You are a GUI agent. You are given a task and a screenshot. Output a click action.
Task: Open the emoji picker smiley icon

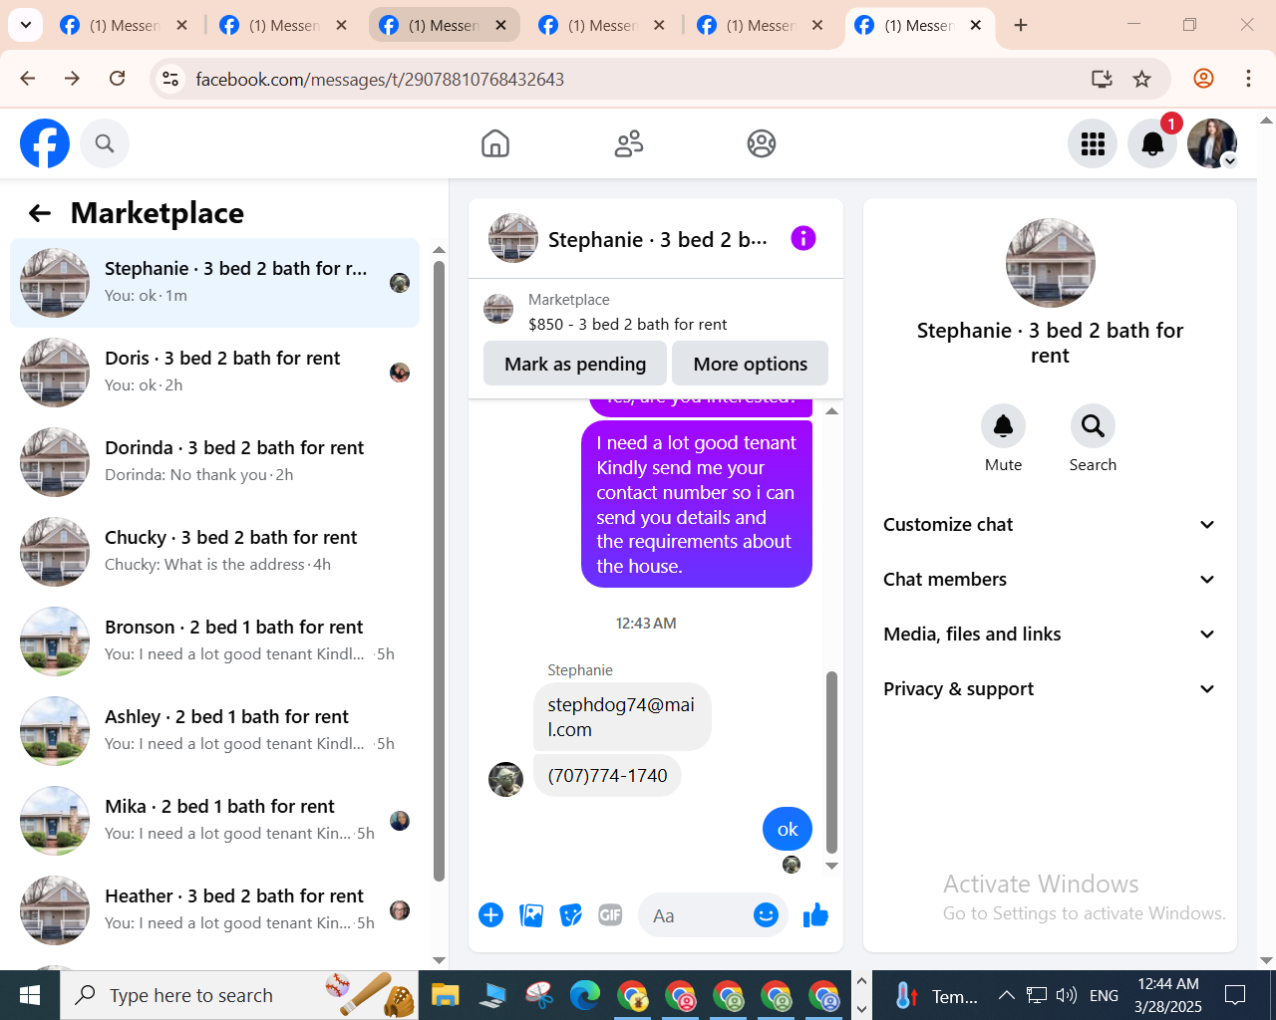point(766,914)
